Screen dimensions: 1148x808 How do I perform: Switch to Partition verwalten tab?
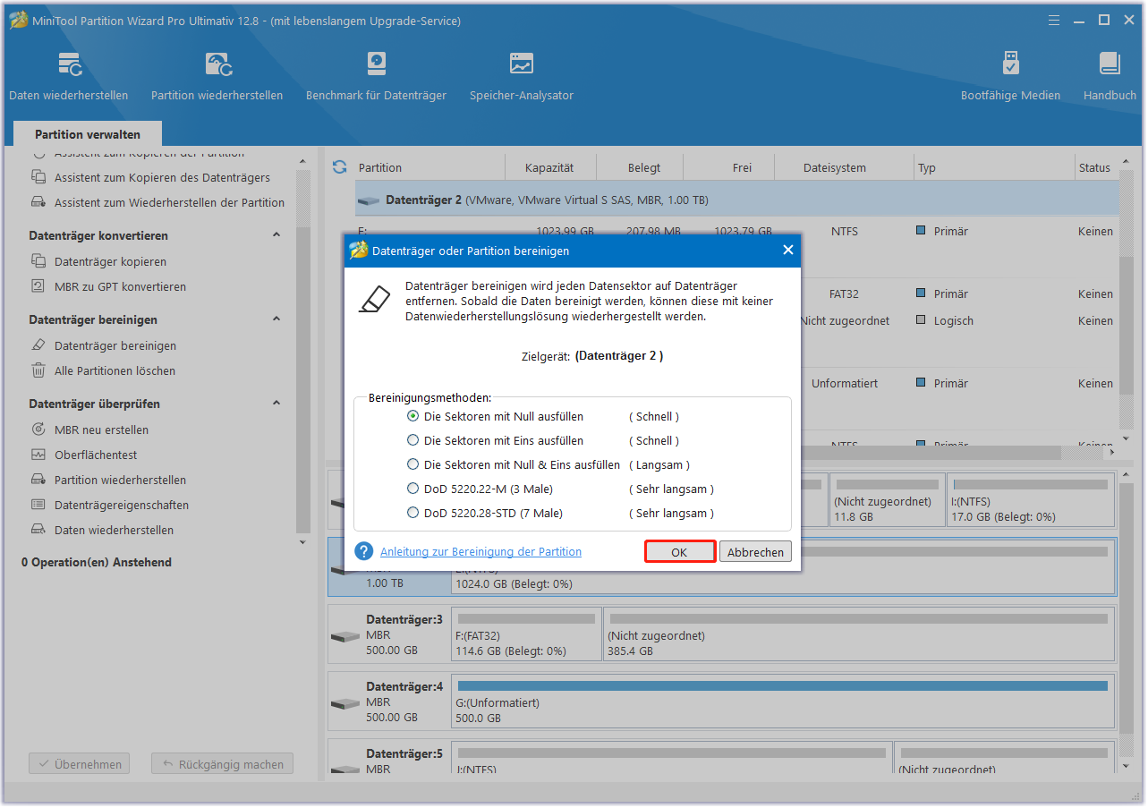coord(88,134)
